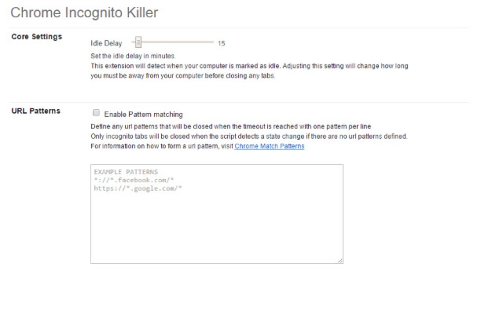Click the idle delay description text
This screenshot has width=503, height=314.
pos(197,65)
